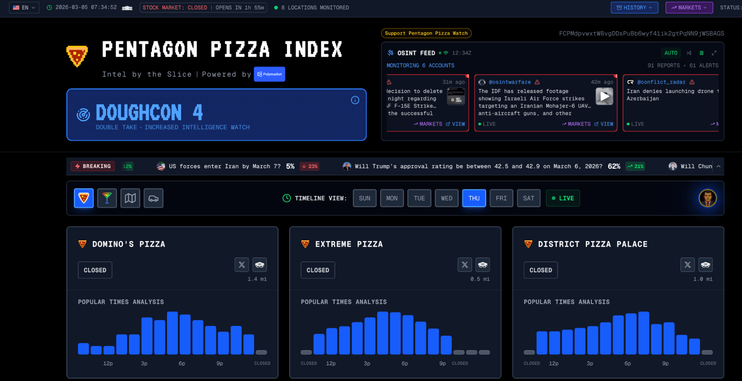
Task: Click District Pizza Palace car directions icon
Action: pyautogui.click(x=705, y=265)
